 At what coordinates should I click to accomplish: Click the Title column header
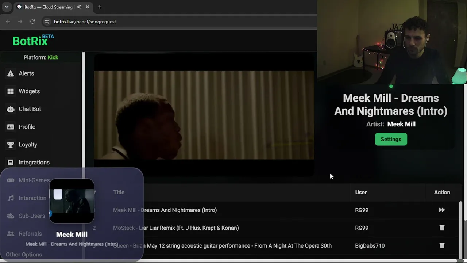(x=119, y=192)
